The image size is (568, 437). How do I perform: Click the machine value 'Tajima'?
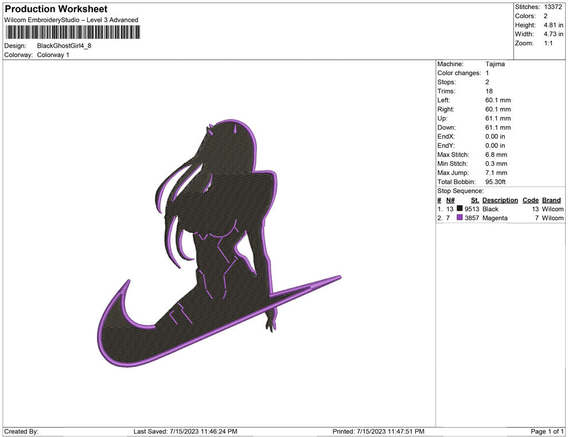495,64
